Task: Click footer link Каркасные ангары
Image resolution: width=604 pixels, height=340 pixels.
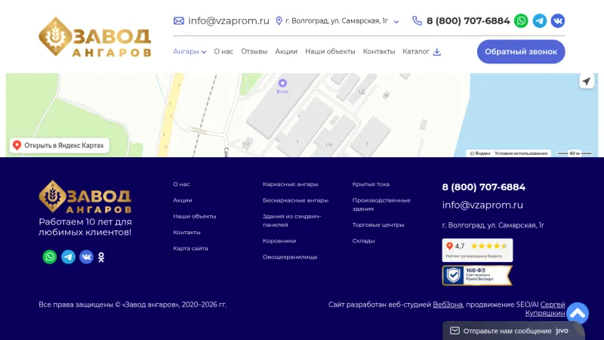Action: tap(291, 184)
